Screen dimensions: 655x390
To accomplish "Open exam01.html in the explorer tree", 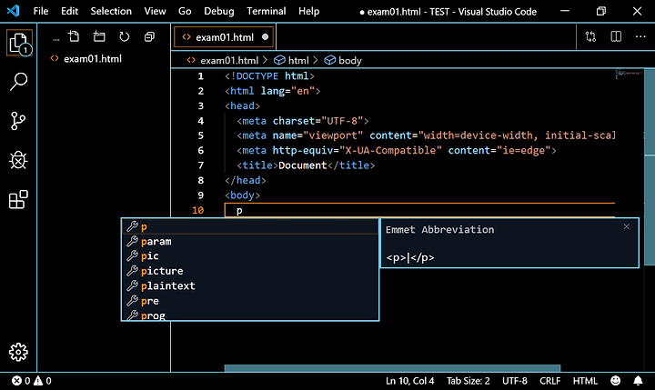I will pyautogui.click(x=93, y=59).
